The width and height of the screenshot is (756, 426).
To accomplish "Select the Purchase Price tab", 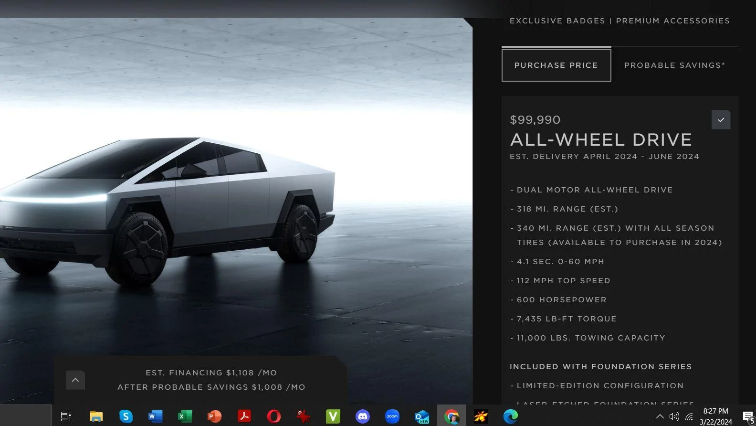I will click(556, 65).
